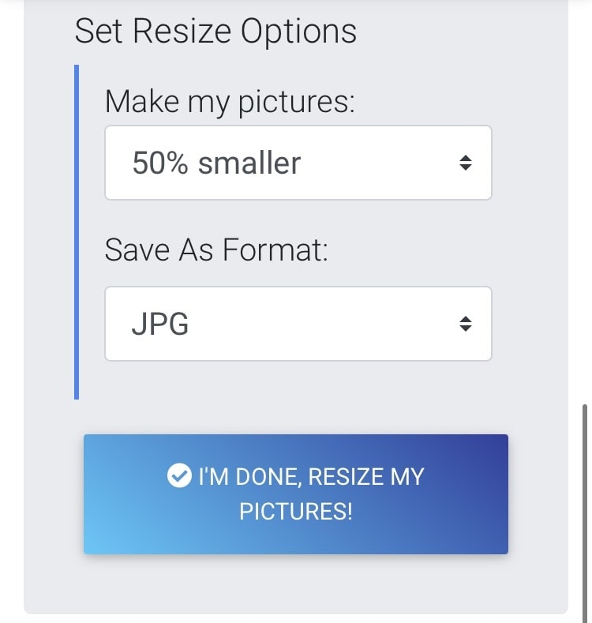
Task: Click the arrows icon on the "50% smaller" selector
Action: pyautogui.click(x=466, y=163)
